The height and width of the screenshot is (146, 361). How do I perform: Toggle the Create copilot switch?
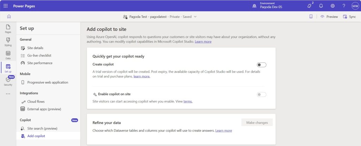tap(262, 65)
